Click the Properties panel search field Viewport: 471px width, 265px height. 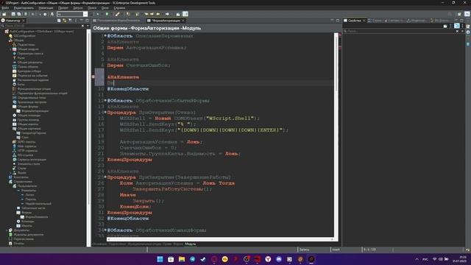(x=399, y=31)
